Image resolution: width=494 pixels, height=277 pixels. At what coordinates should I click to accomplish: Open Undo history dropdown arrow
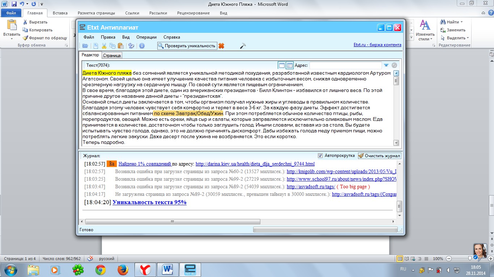pyautogui.click(x=27, y=4)
